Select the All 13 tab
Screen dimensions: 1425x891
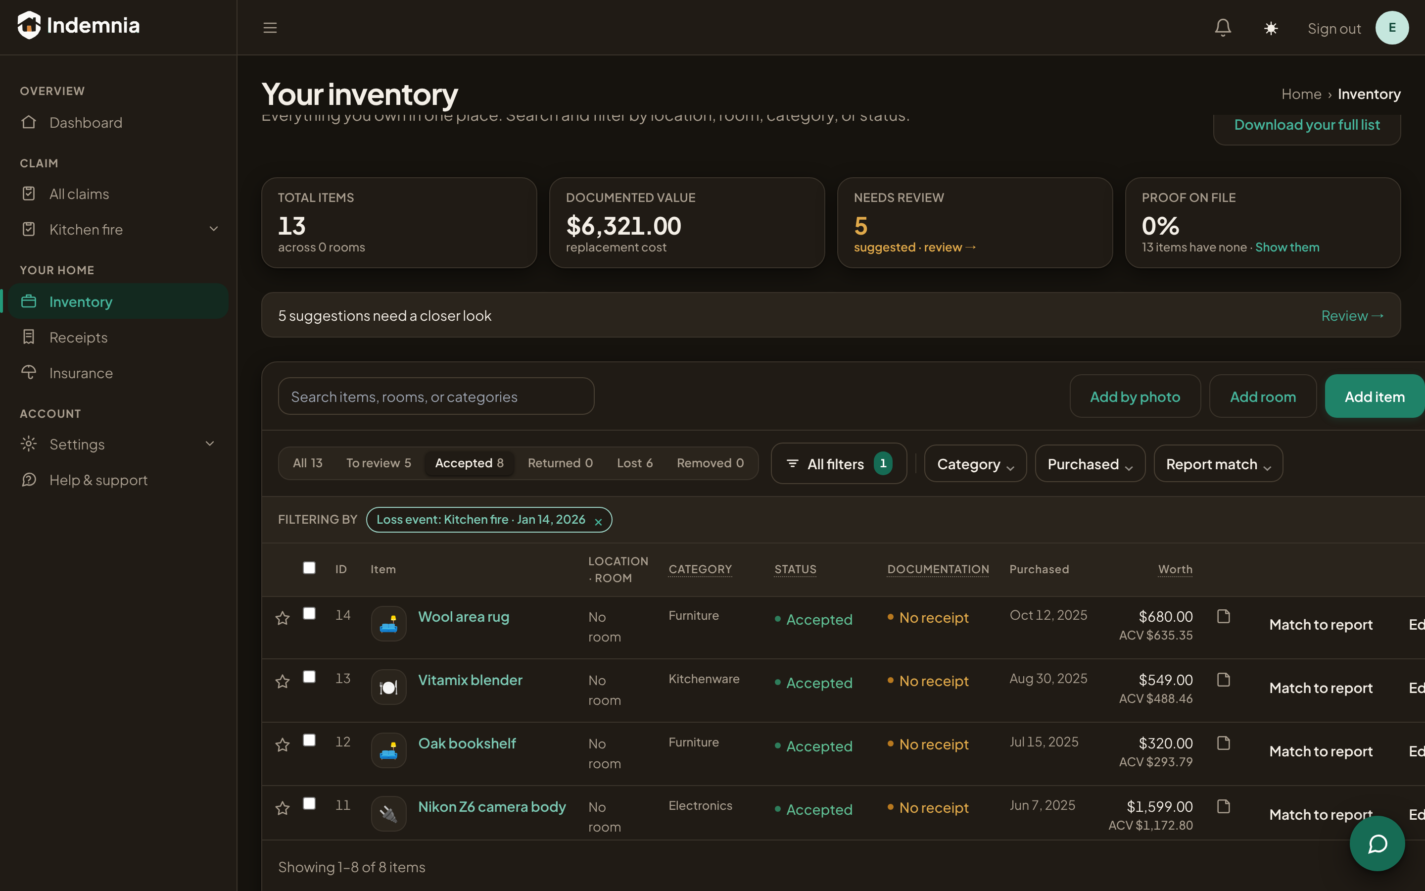(307, 463)
